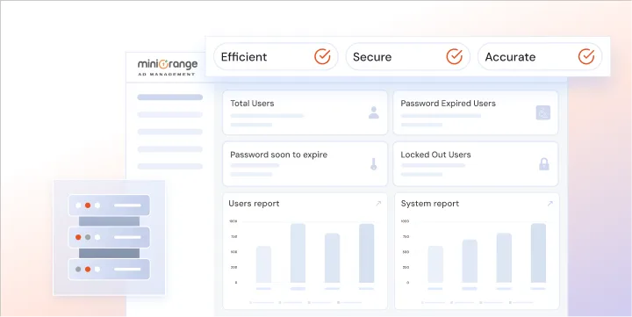The image size is (632, 317).
Task: Select the Secure pill
Action: 408,56
